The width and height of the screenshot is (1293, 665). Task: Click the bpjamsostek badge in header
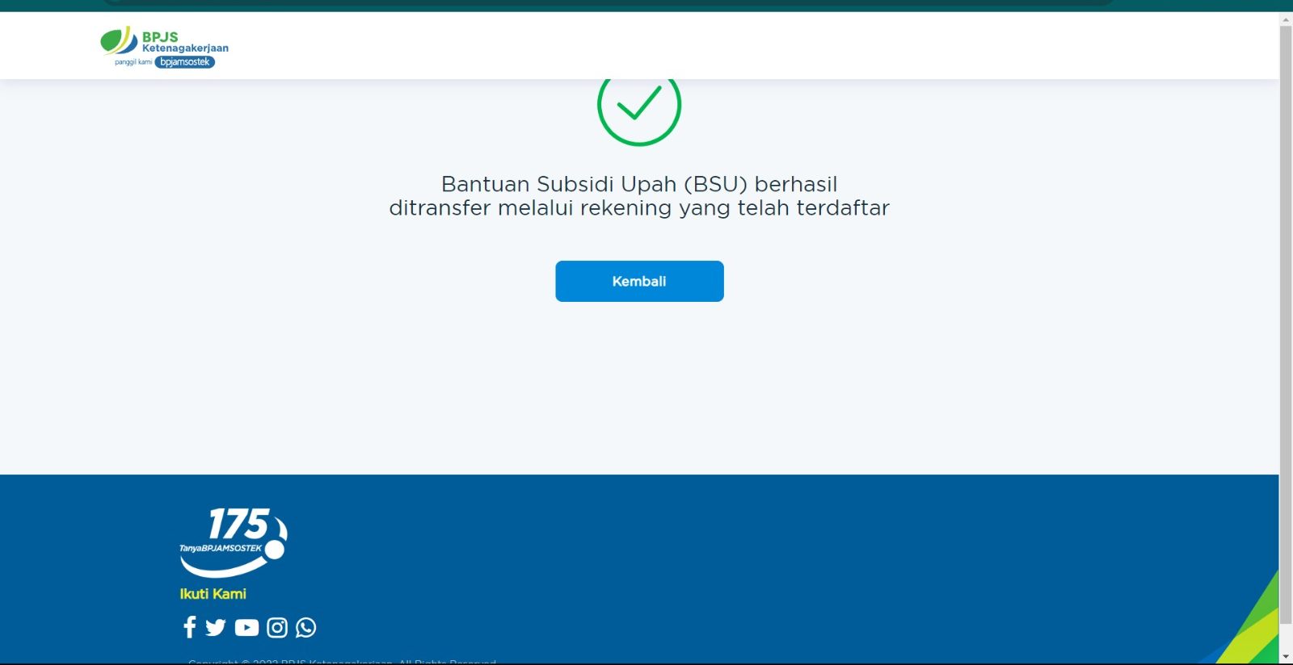[x=185, y=62]
